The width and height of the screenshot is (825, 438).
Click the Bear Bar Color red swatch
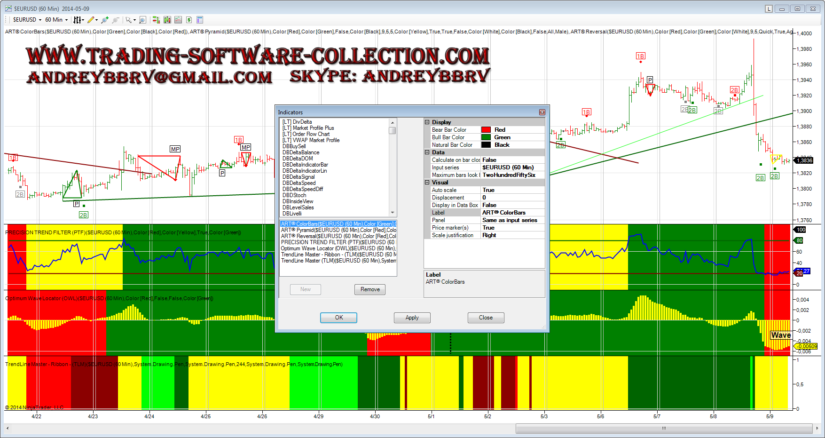(x=486, y=130)
